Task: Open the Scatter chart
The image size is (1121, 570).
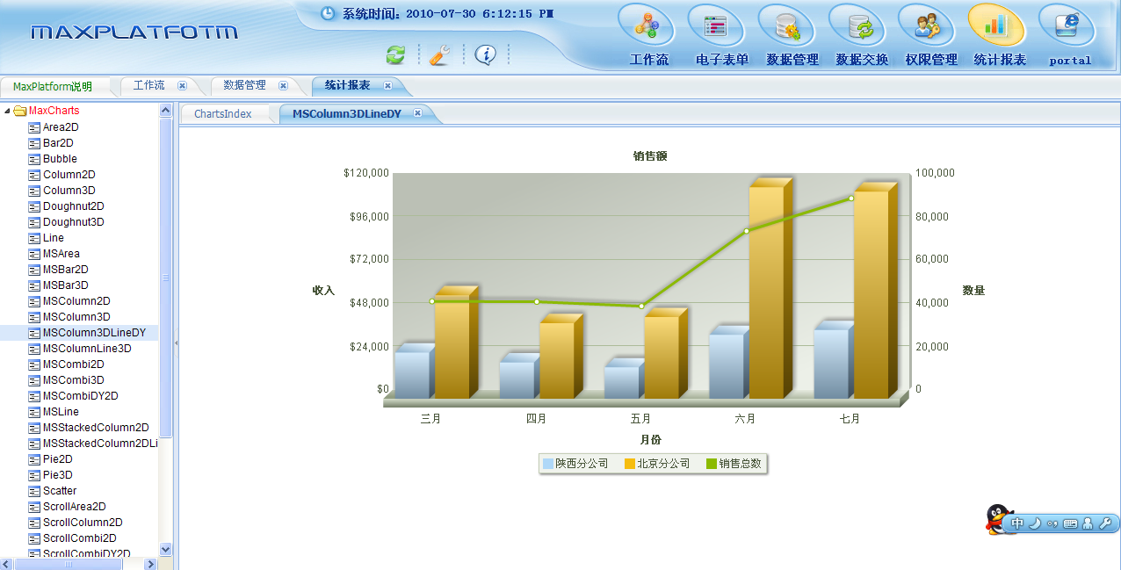Action: (x=60, y=491)
